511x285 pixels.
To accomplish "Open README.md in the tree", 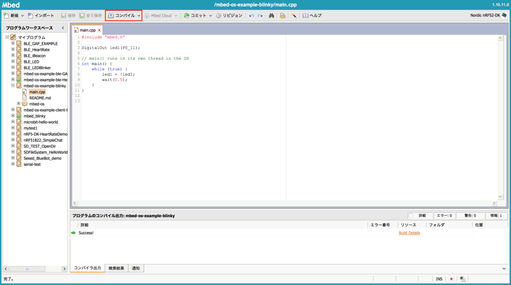I will 40,98.
